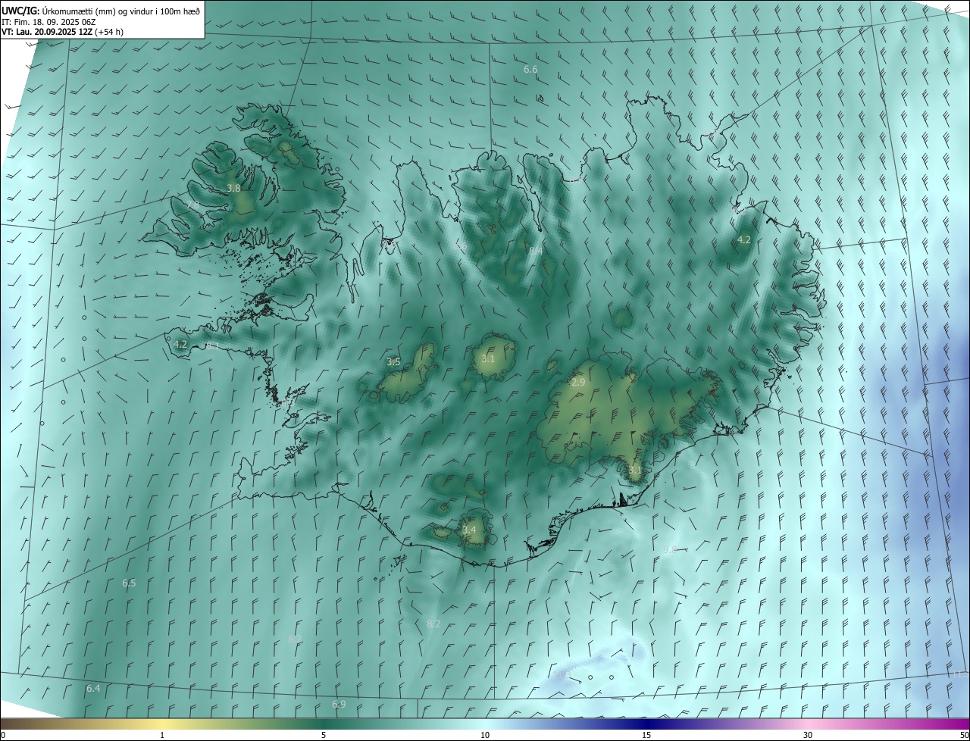This screenshot has height=741, width=970.
Task: Click the 2.9 value label on Vatnajökull
Action: [x=578, y=383]
